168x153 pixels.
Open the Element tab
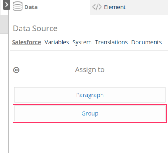pos(115,7)
